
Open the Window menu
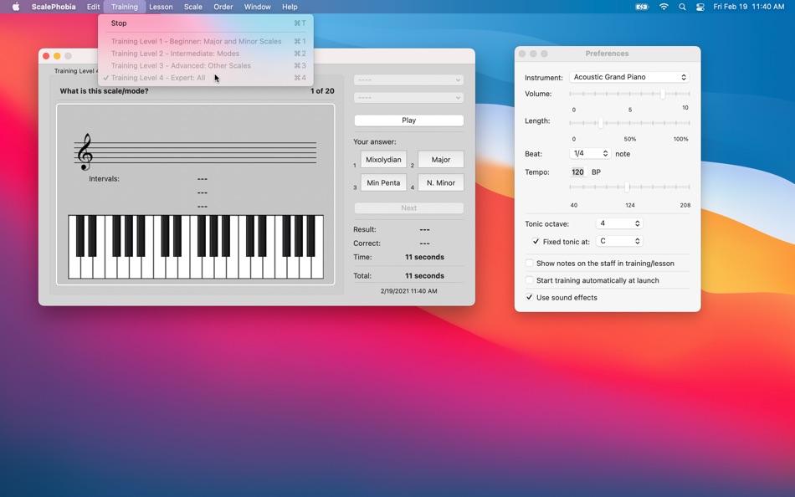click(257, 7)
